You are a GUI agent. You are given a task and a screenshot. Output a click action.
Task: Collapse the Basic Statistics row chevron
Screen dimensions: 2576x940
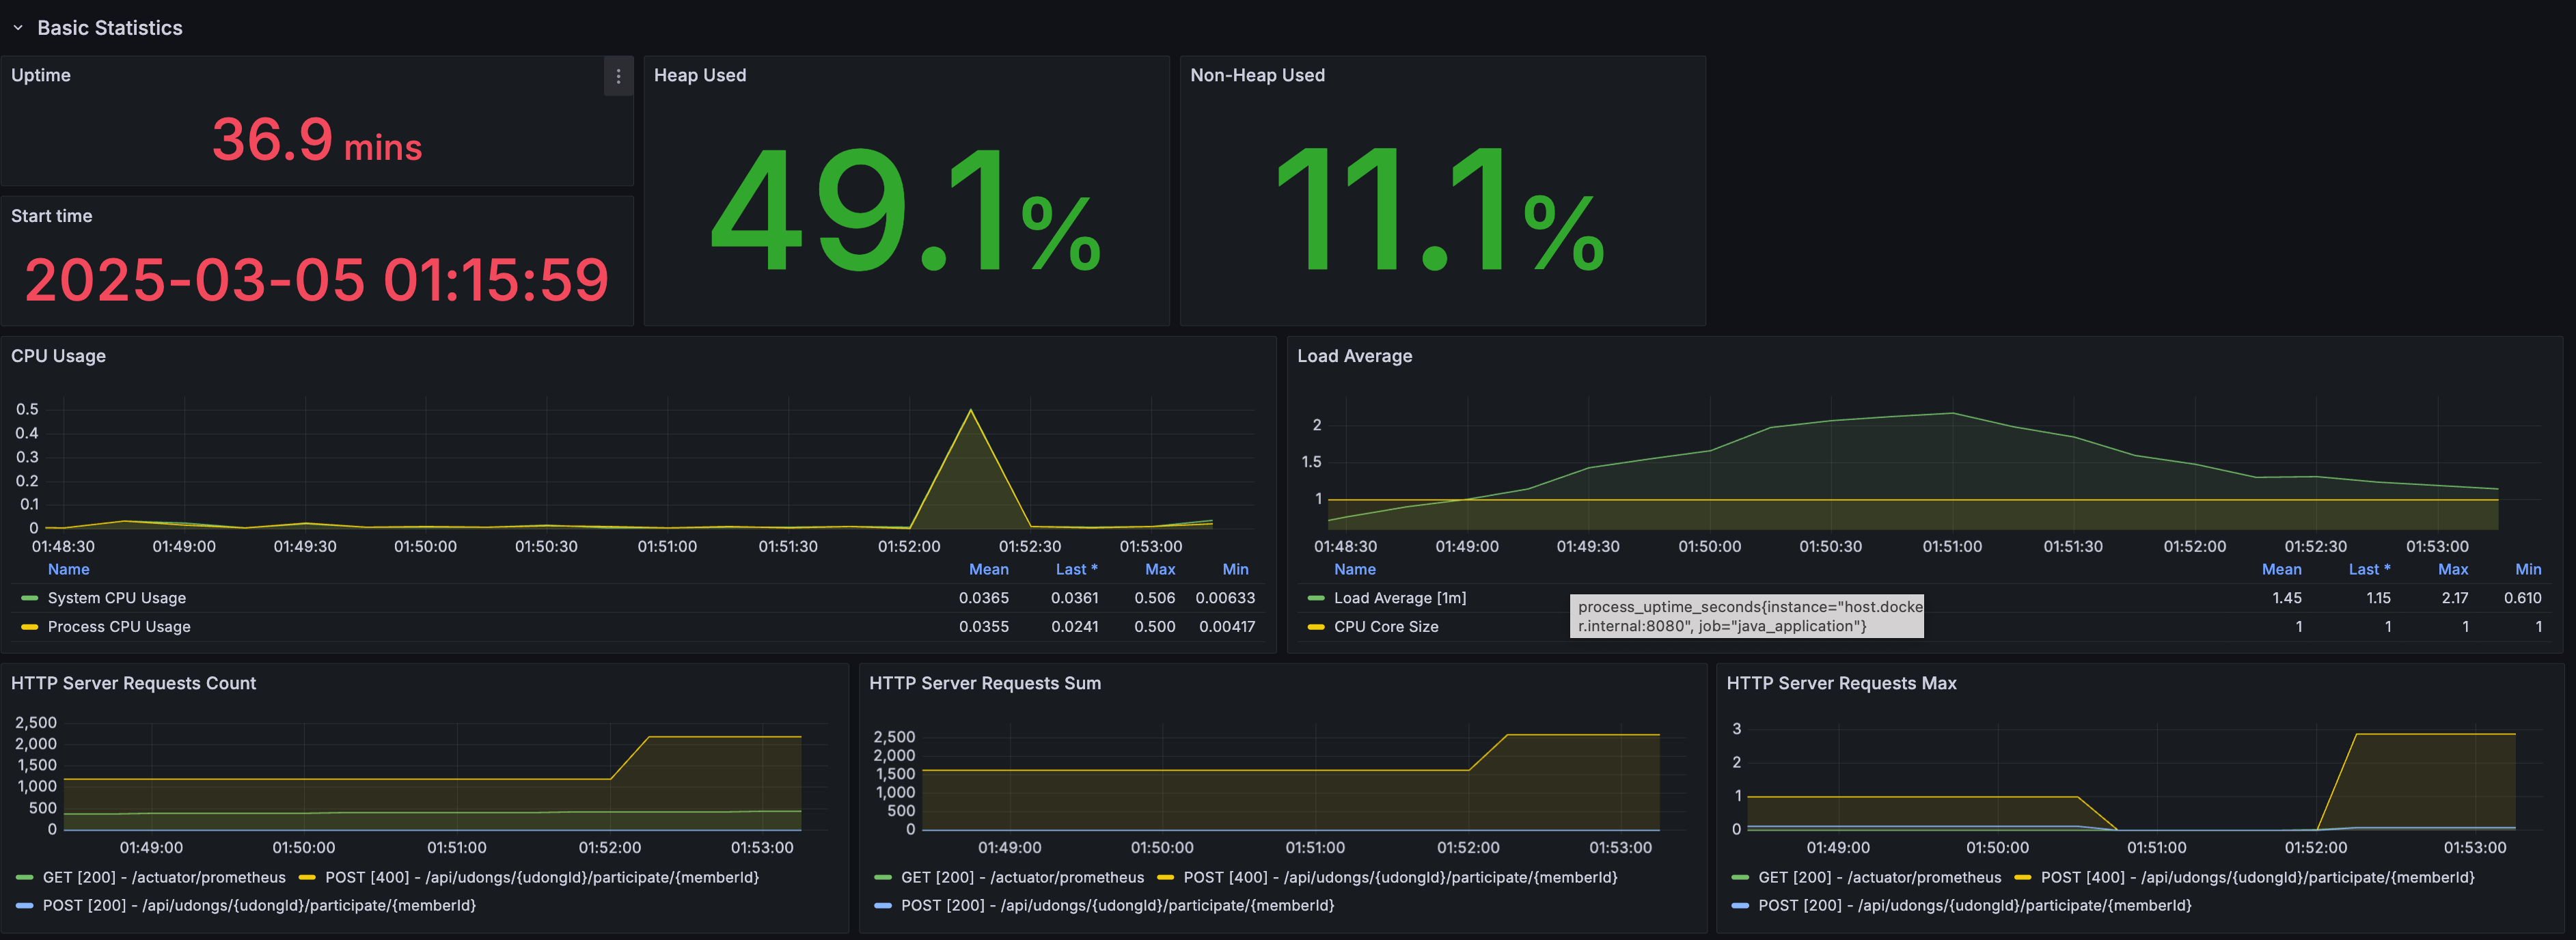[x=18, y=28]
